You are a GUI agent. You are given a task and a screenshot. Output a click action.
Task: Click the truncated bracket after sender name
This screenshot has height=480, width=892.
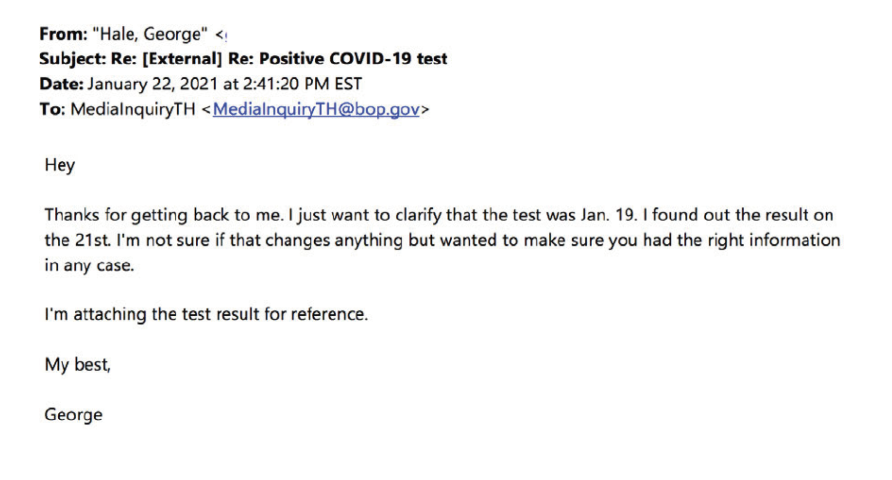[x=221, y=35]
